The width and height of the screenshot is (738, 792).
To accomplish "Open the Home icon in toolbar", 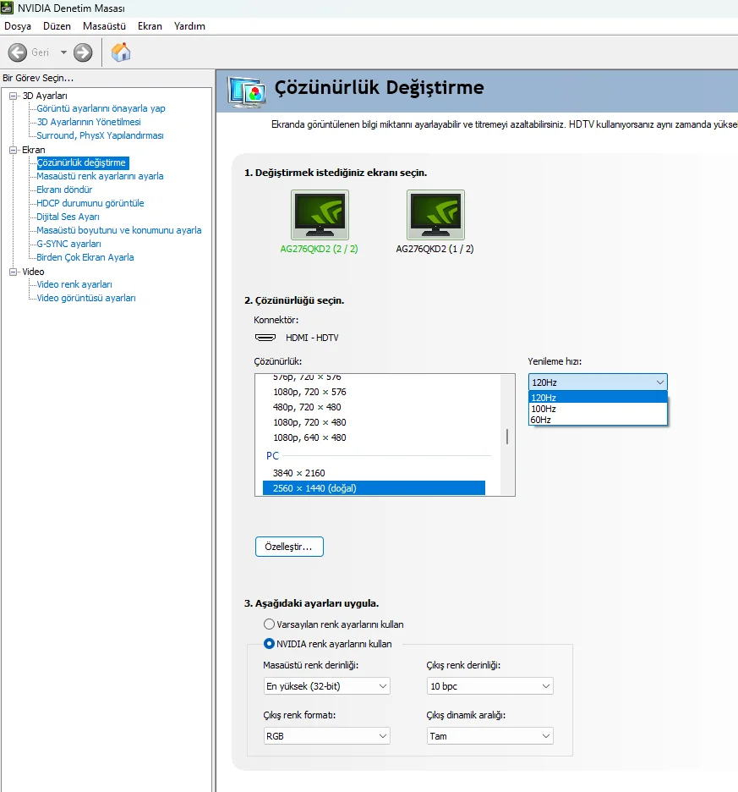I will (x=121, y=52).
